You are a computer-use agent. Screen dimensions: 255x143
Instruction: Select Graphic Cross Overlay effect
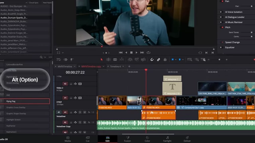click(x=25, y=107)
